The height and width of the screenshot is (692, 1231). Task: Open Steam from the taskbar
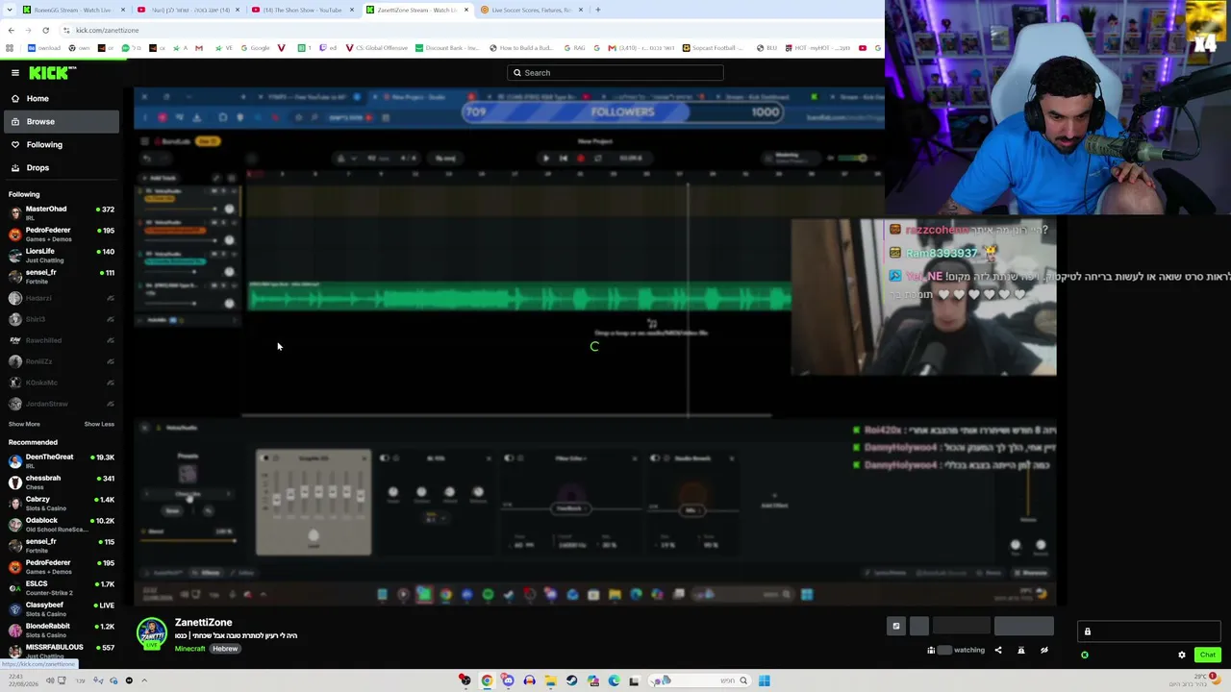pos(571,681)
